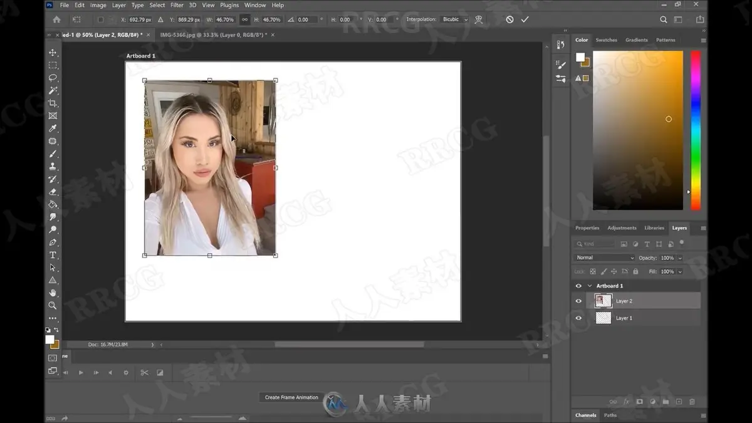Hide Layer 2 with its eye icon
The image size is (752, 423).
(578, 301)
